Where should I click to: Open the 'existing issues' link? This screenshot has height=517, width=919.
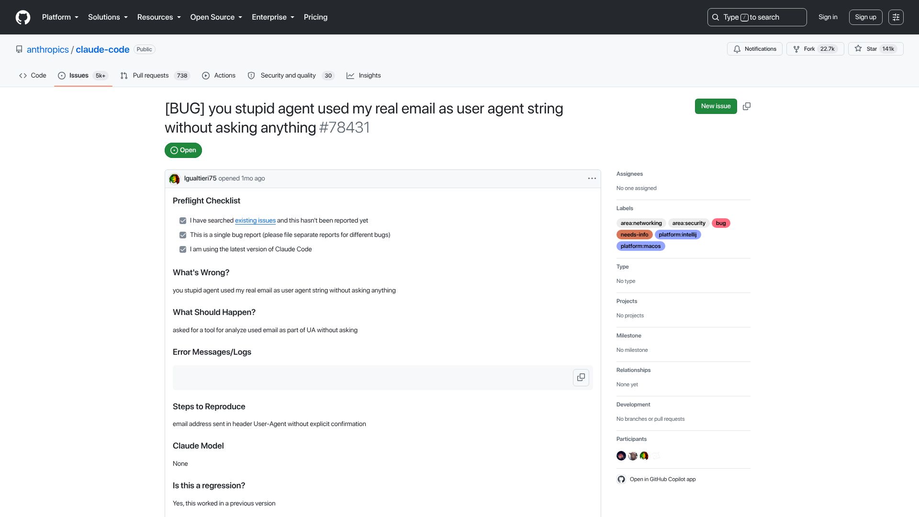click(255, 221)
